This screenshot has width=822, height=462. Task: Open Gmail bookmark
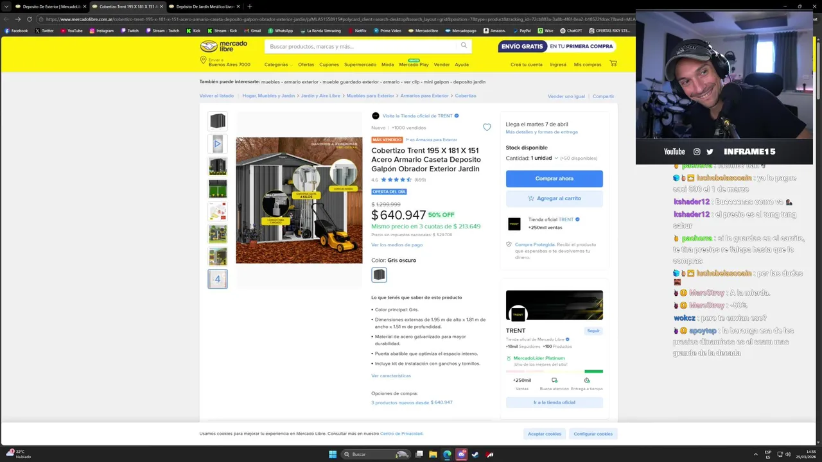pyautogui.click(x=252, y=30)
